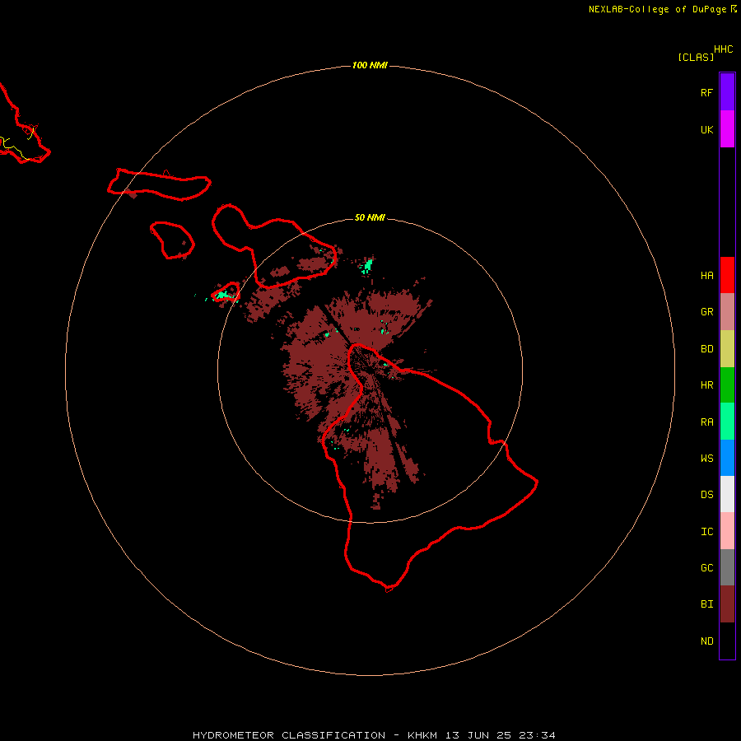The height and width of the screenshot is (741, 741).
Task: Click the [CLAS] units label
Action: (x=696, y=57)
